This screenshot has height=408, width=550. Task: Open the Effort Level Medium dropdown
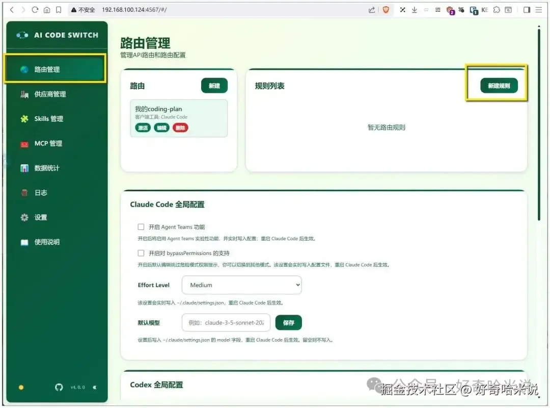pos(242,285)
